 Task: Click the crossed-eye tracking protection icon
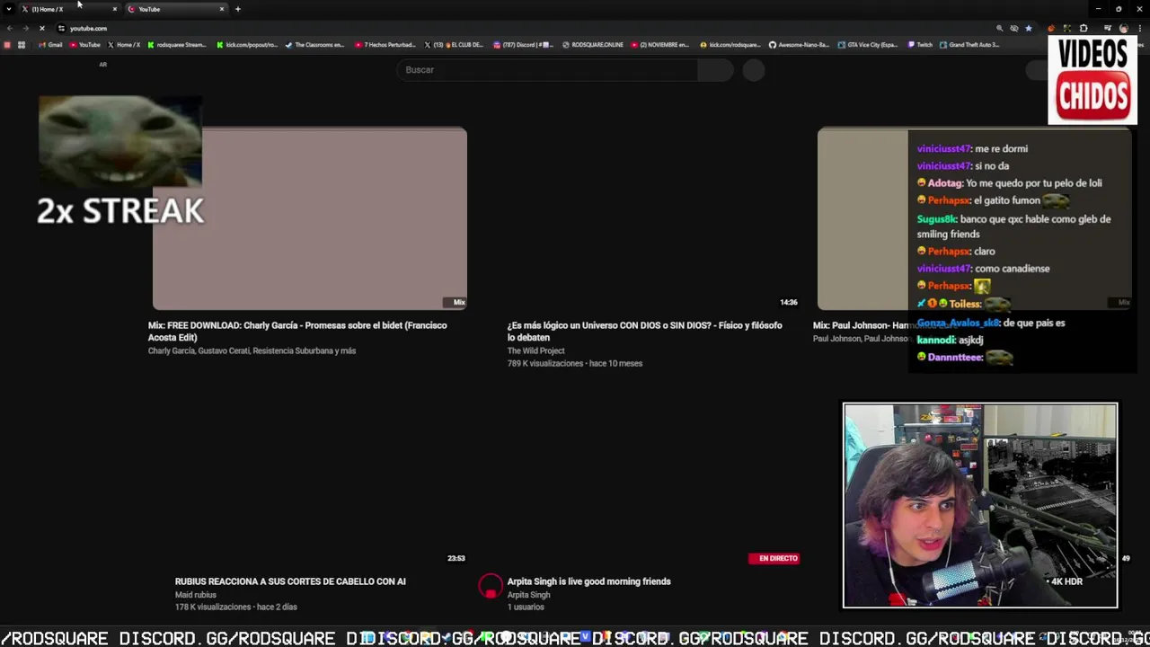tap(1014, 28)
